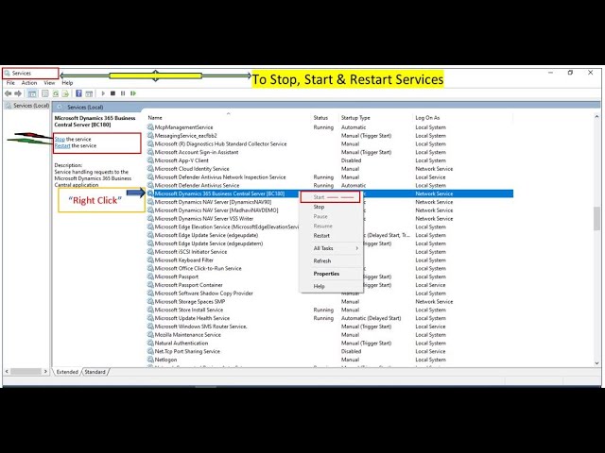Select the Microsoft Windows SMS Router Service row
Screen dimensions: 605x453
click(x=330, y=327)
